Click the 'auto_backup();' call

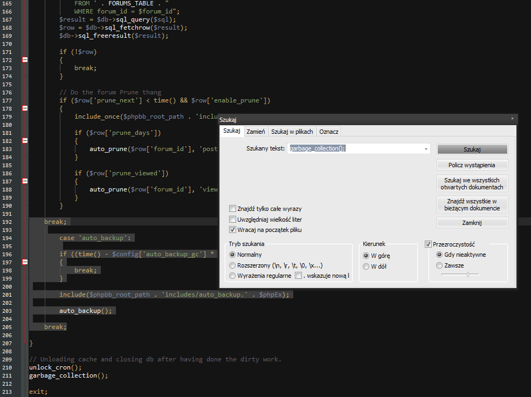pyautogui.click(x=85, y=311)
